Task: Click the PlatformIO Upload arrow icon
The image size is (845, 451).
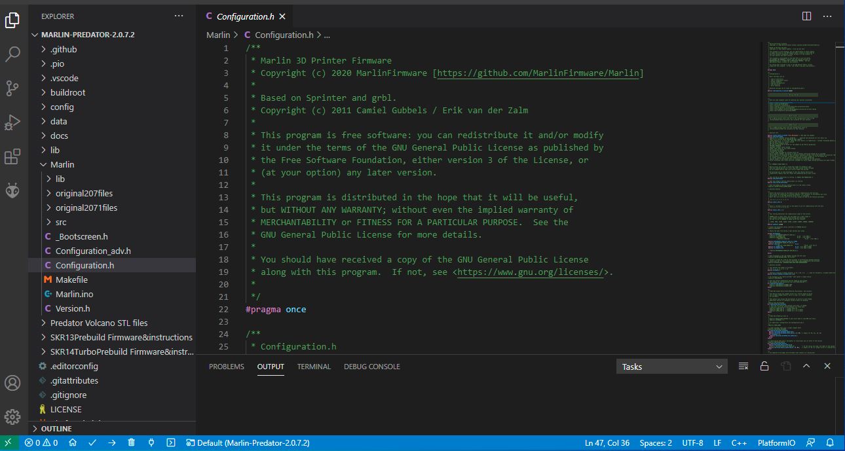Action: pos(112,443)
